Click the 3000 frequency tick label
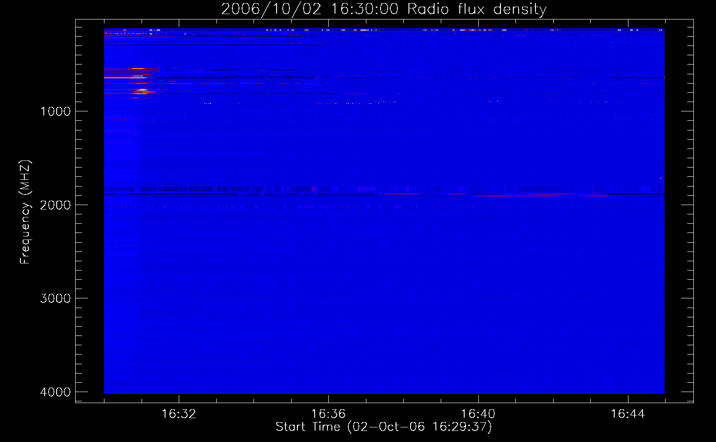The width and height of the screenshot is (716, 442). (55, 298)
